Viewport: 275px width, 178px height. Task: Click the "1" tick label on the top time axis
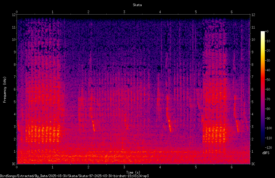point(52,12)
